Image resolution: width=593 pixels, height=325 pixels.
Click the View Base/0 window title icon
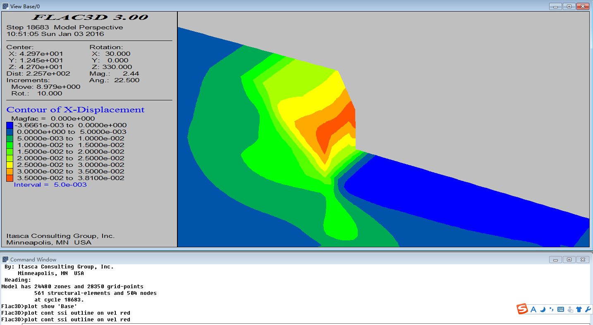coord(5,6)
